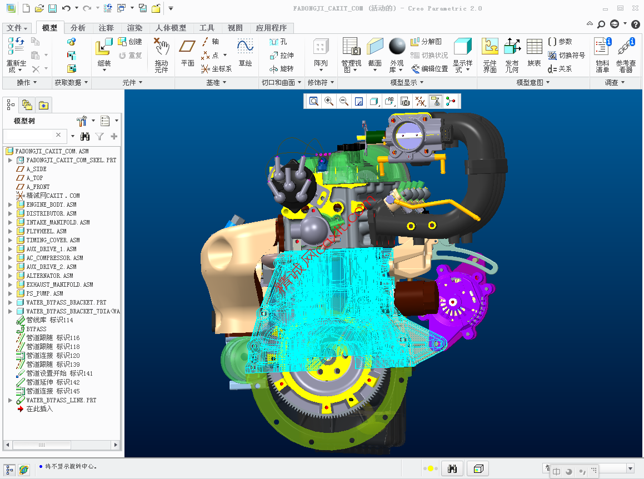
Task: Switch to the 分析 ribbon tab
Action: [78, 28]
